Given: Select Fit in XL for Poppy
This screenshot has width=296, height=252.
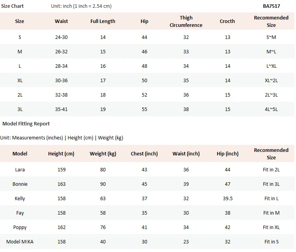Looking at the screenshot, I should pyautogui.click(x=271, y=227).
